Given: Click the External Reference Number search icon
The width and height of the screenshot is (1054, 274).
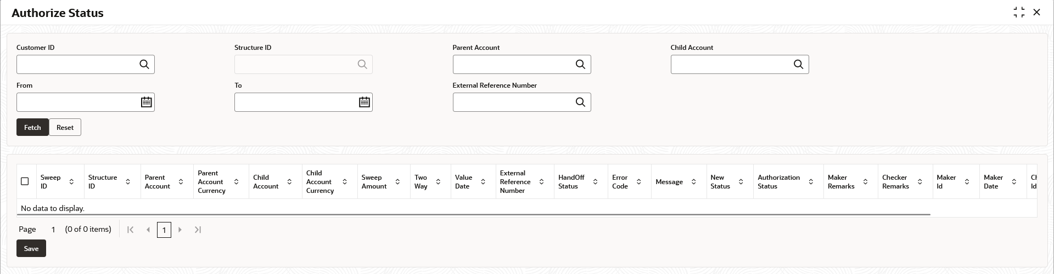Looking at the screenshot, I should 580,102.
